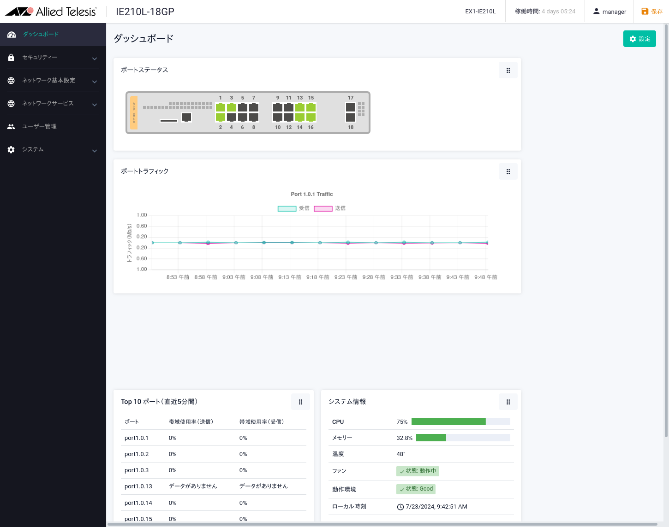Toggle the 受信 legend series in chart
Screen dimensions: 669x527
(293, 209)
